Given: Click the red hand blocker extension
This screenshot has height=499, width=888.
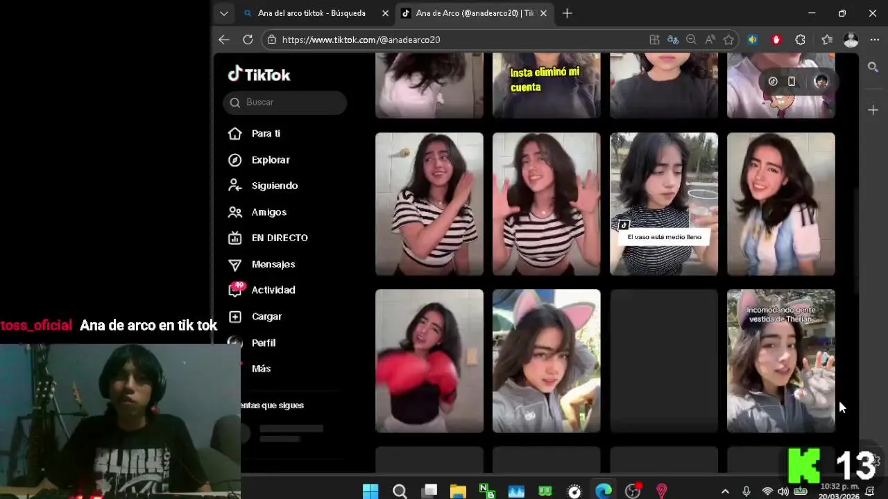Looking at the screenshot, I should 776,40.
